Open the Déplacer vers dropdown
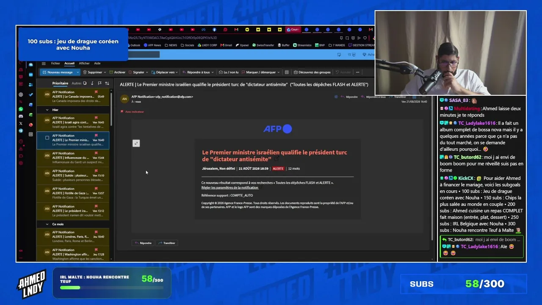This screenshot has width=542, height=305. 165,72
